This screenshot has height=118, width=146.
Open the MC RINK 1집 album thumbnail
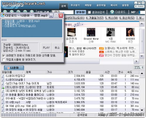coord(111,32)
